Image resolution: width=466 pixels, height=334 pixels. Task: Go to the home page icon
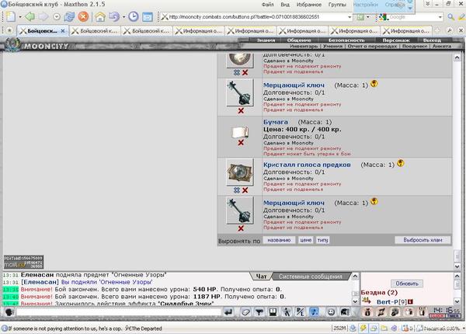pos(100,16)
